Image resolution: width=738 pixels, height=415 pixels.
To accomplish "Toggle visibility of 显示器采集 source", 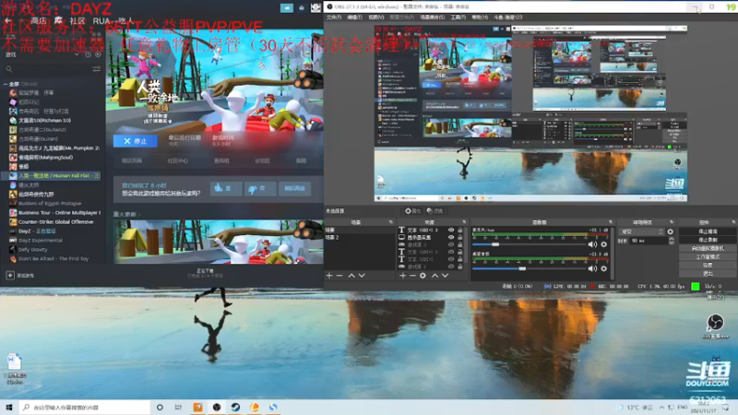I will pyautogui.click(x=451, y=238).
